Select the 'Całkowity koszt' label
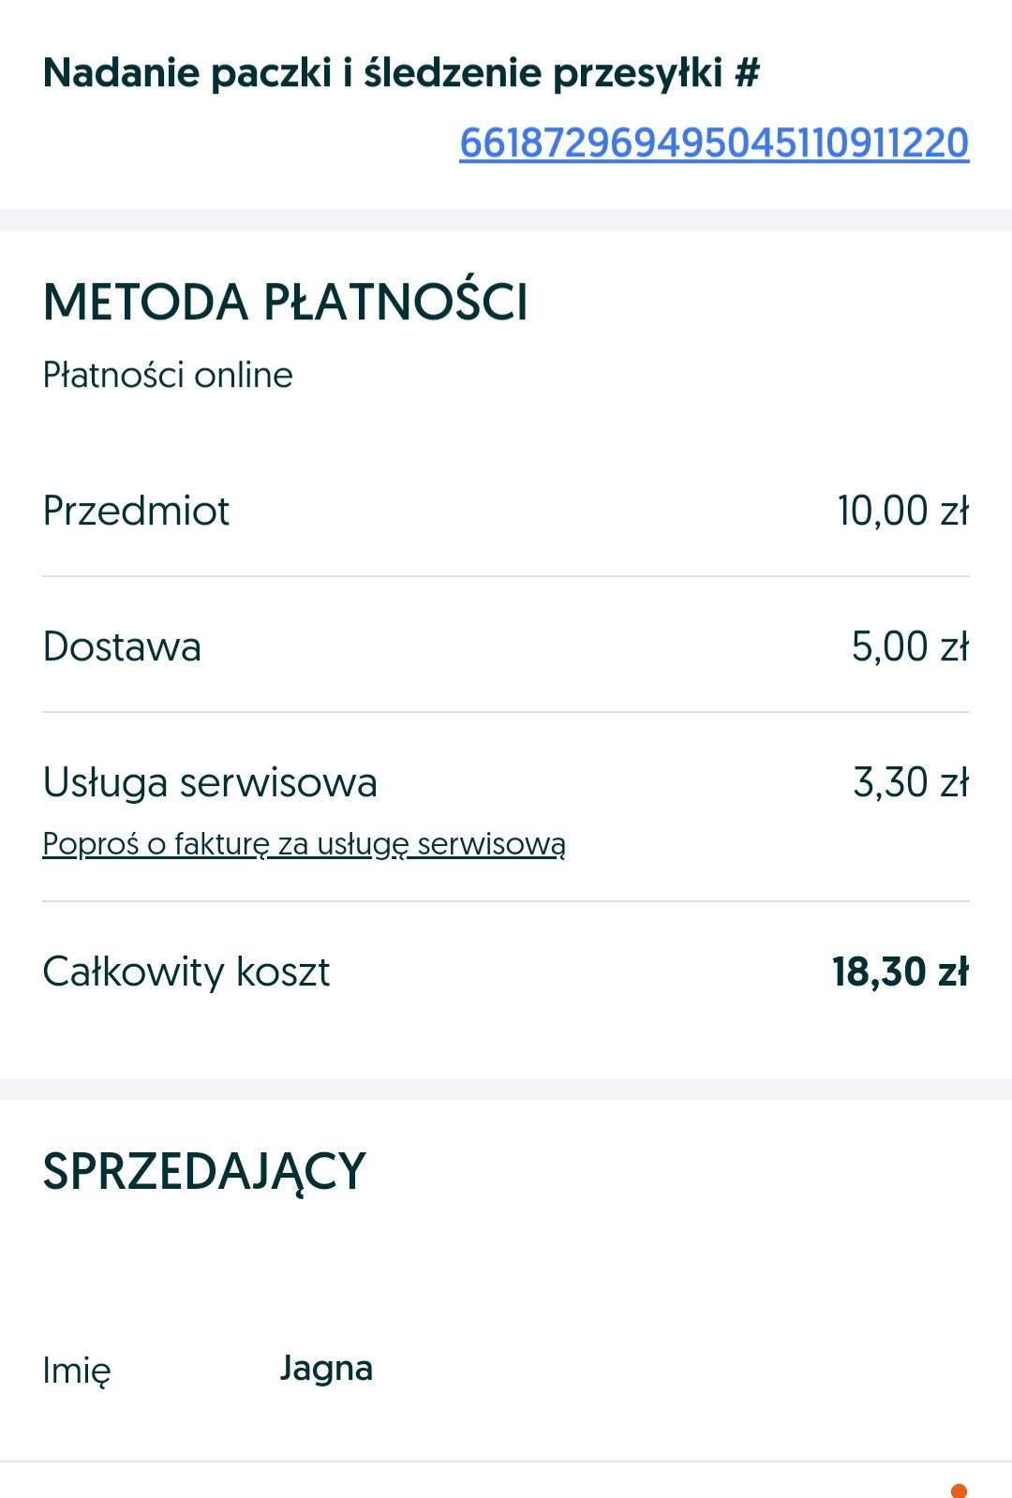Image resolution: width=1012 pixels, height=1498 pixels. click(186, 971)
